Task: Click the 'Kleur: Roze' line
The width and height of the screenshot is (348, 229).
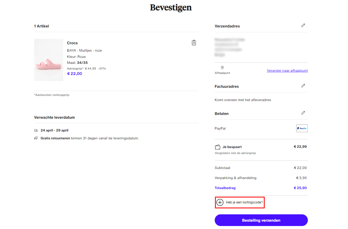Action: 76,57
